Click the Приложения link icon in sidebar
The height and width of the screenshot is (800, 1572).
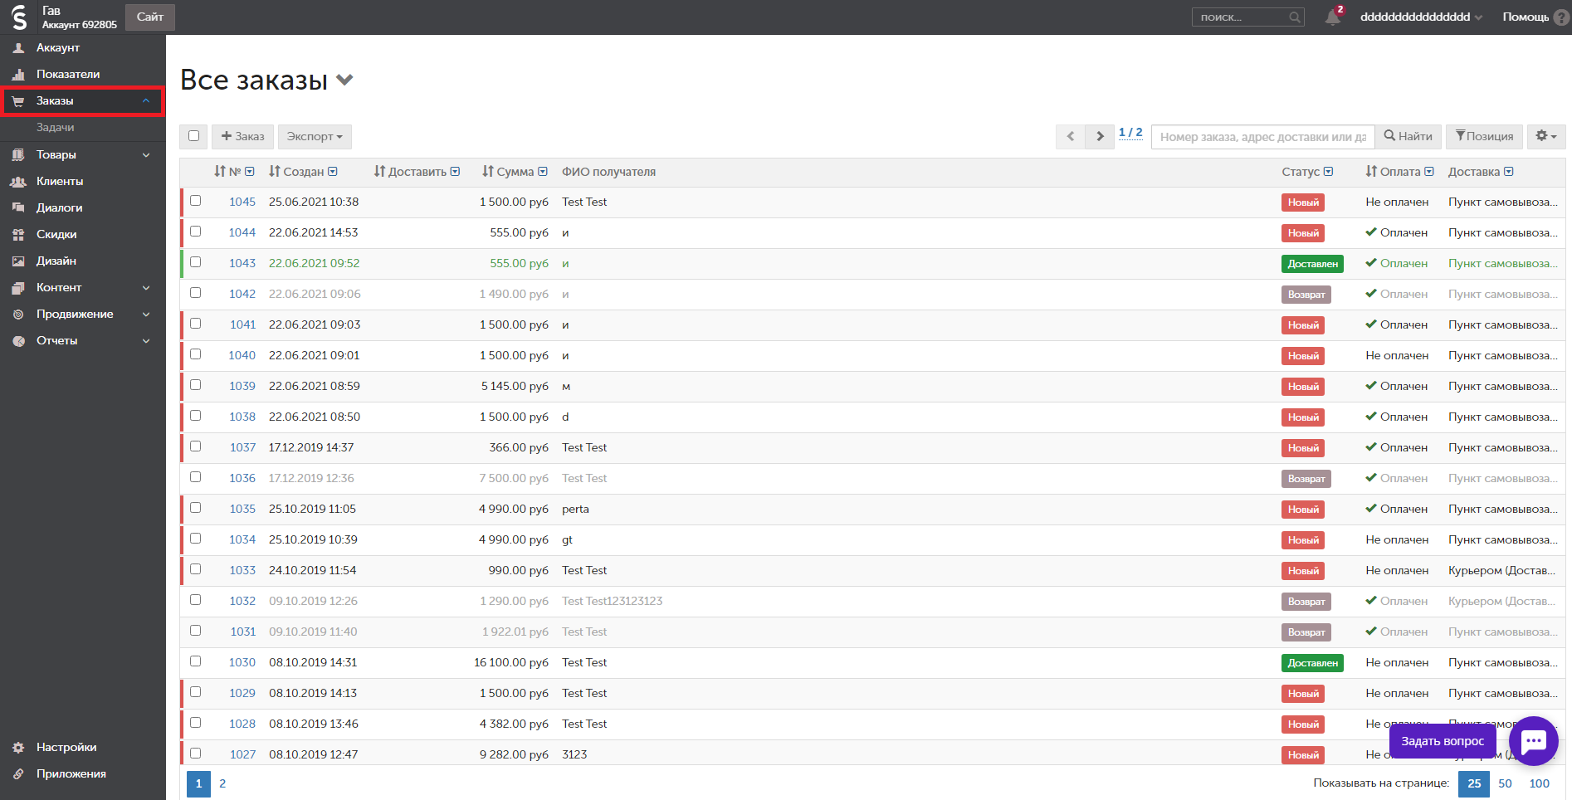click(18, 774)
